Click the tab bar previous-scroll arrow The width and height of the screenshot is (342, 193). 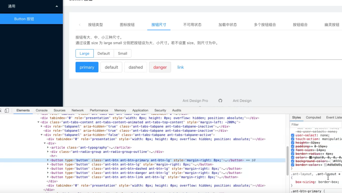click(x=80, y=25)
